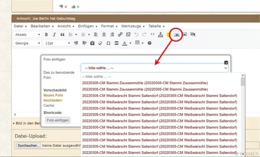The image size is (260, 157).
Task: Open the 12pt font size dropdown
Action: 57,43
